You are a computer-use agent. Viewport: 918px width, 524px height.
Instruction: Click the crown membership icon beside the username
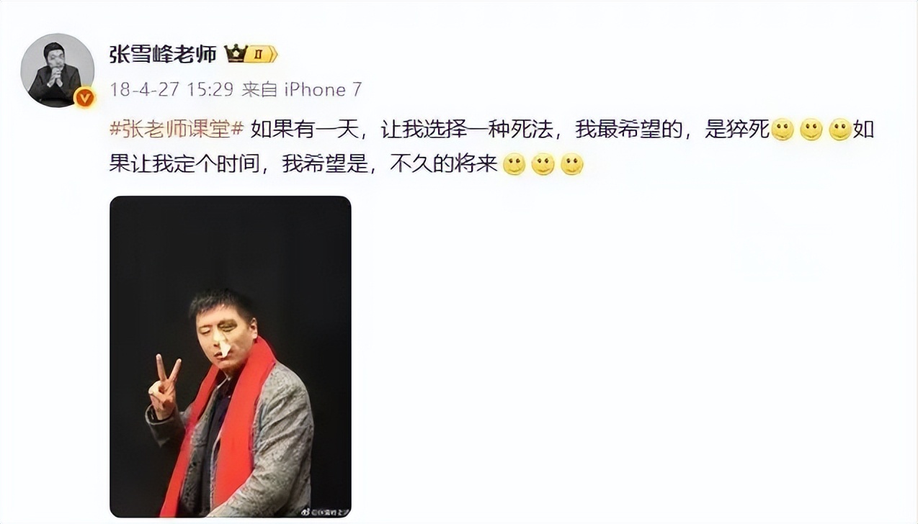pyautogui.click(x=235, y=54)
